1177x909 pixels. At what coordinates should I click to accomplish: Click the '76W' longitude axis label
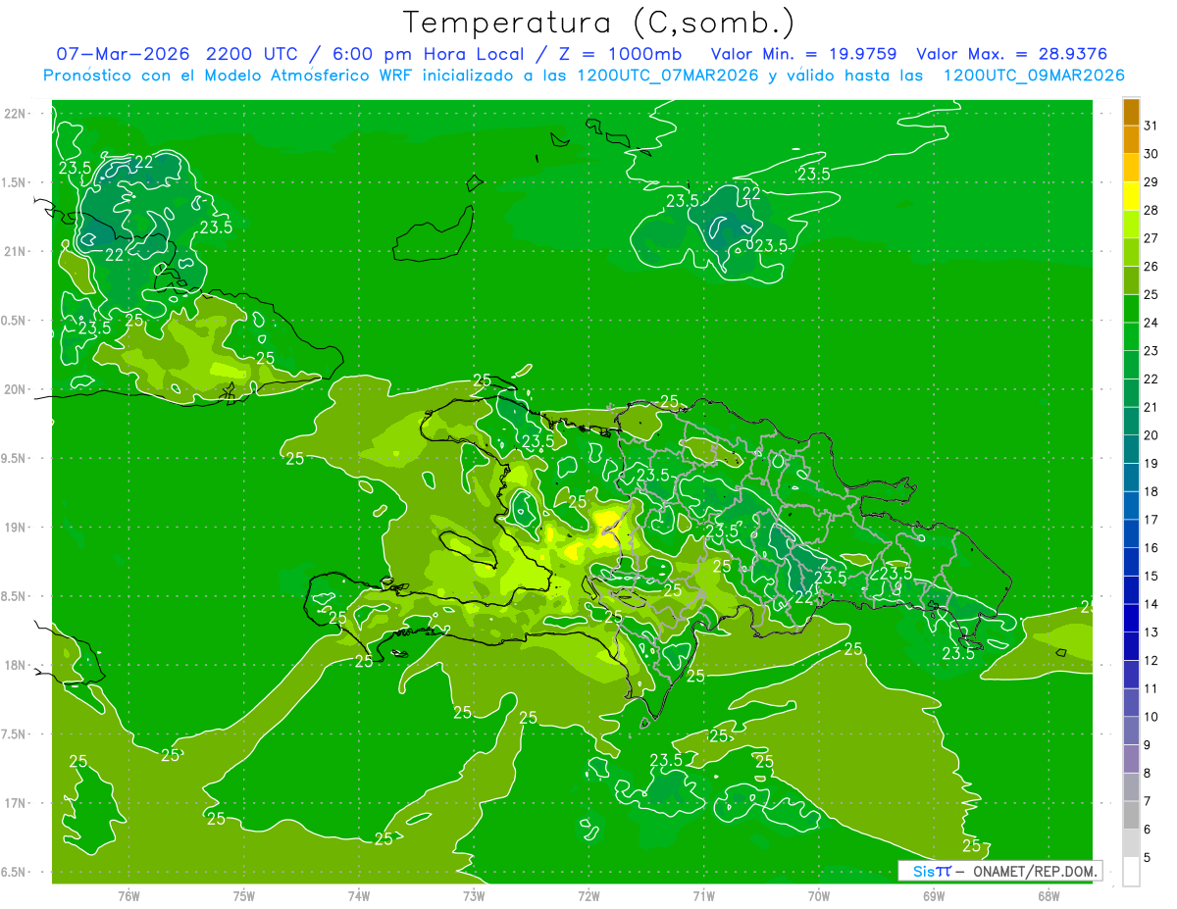128,896
